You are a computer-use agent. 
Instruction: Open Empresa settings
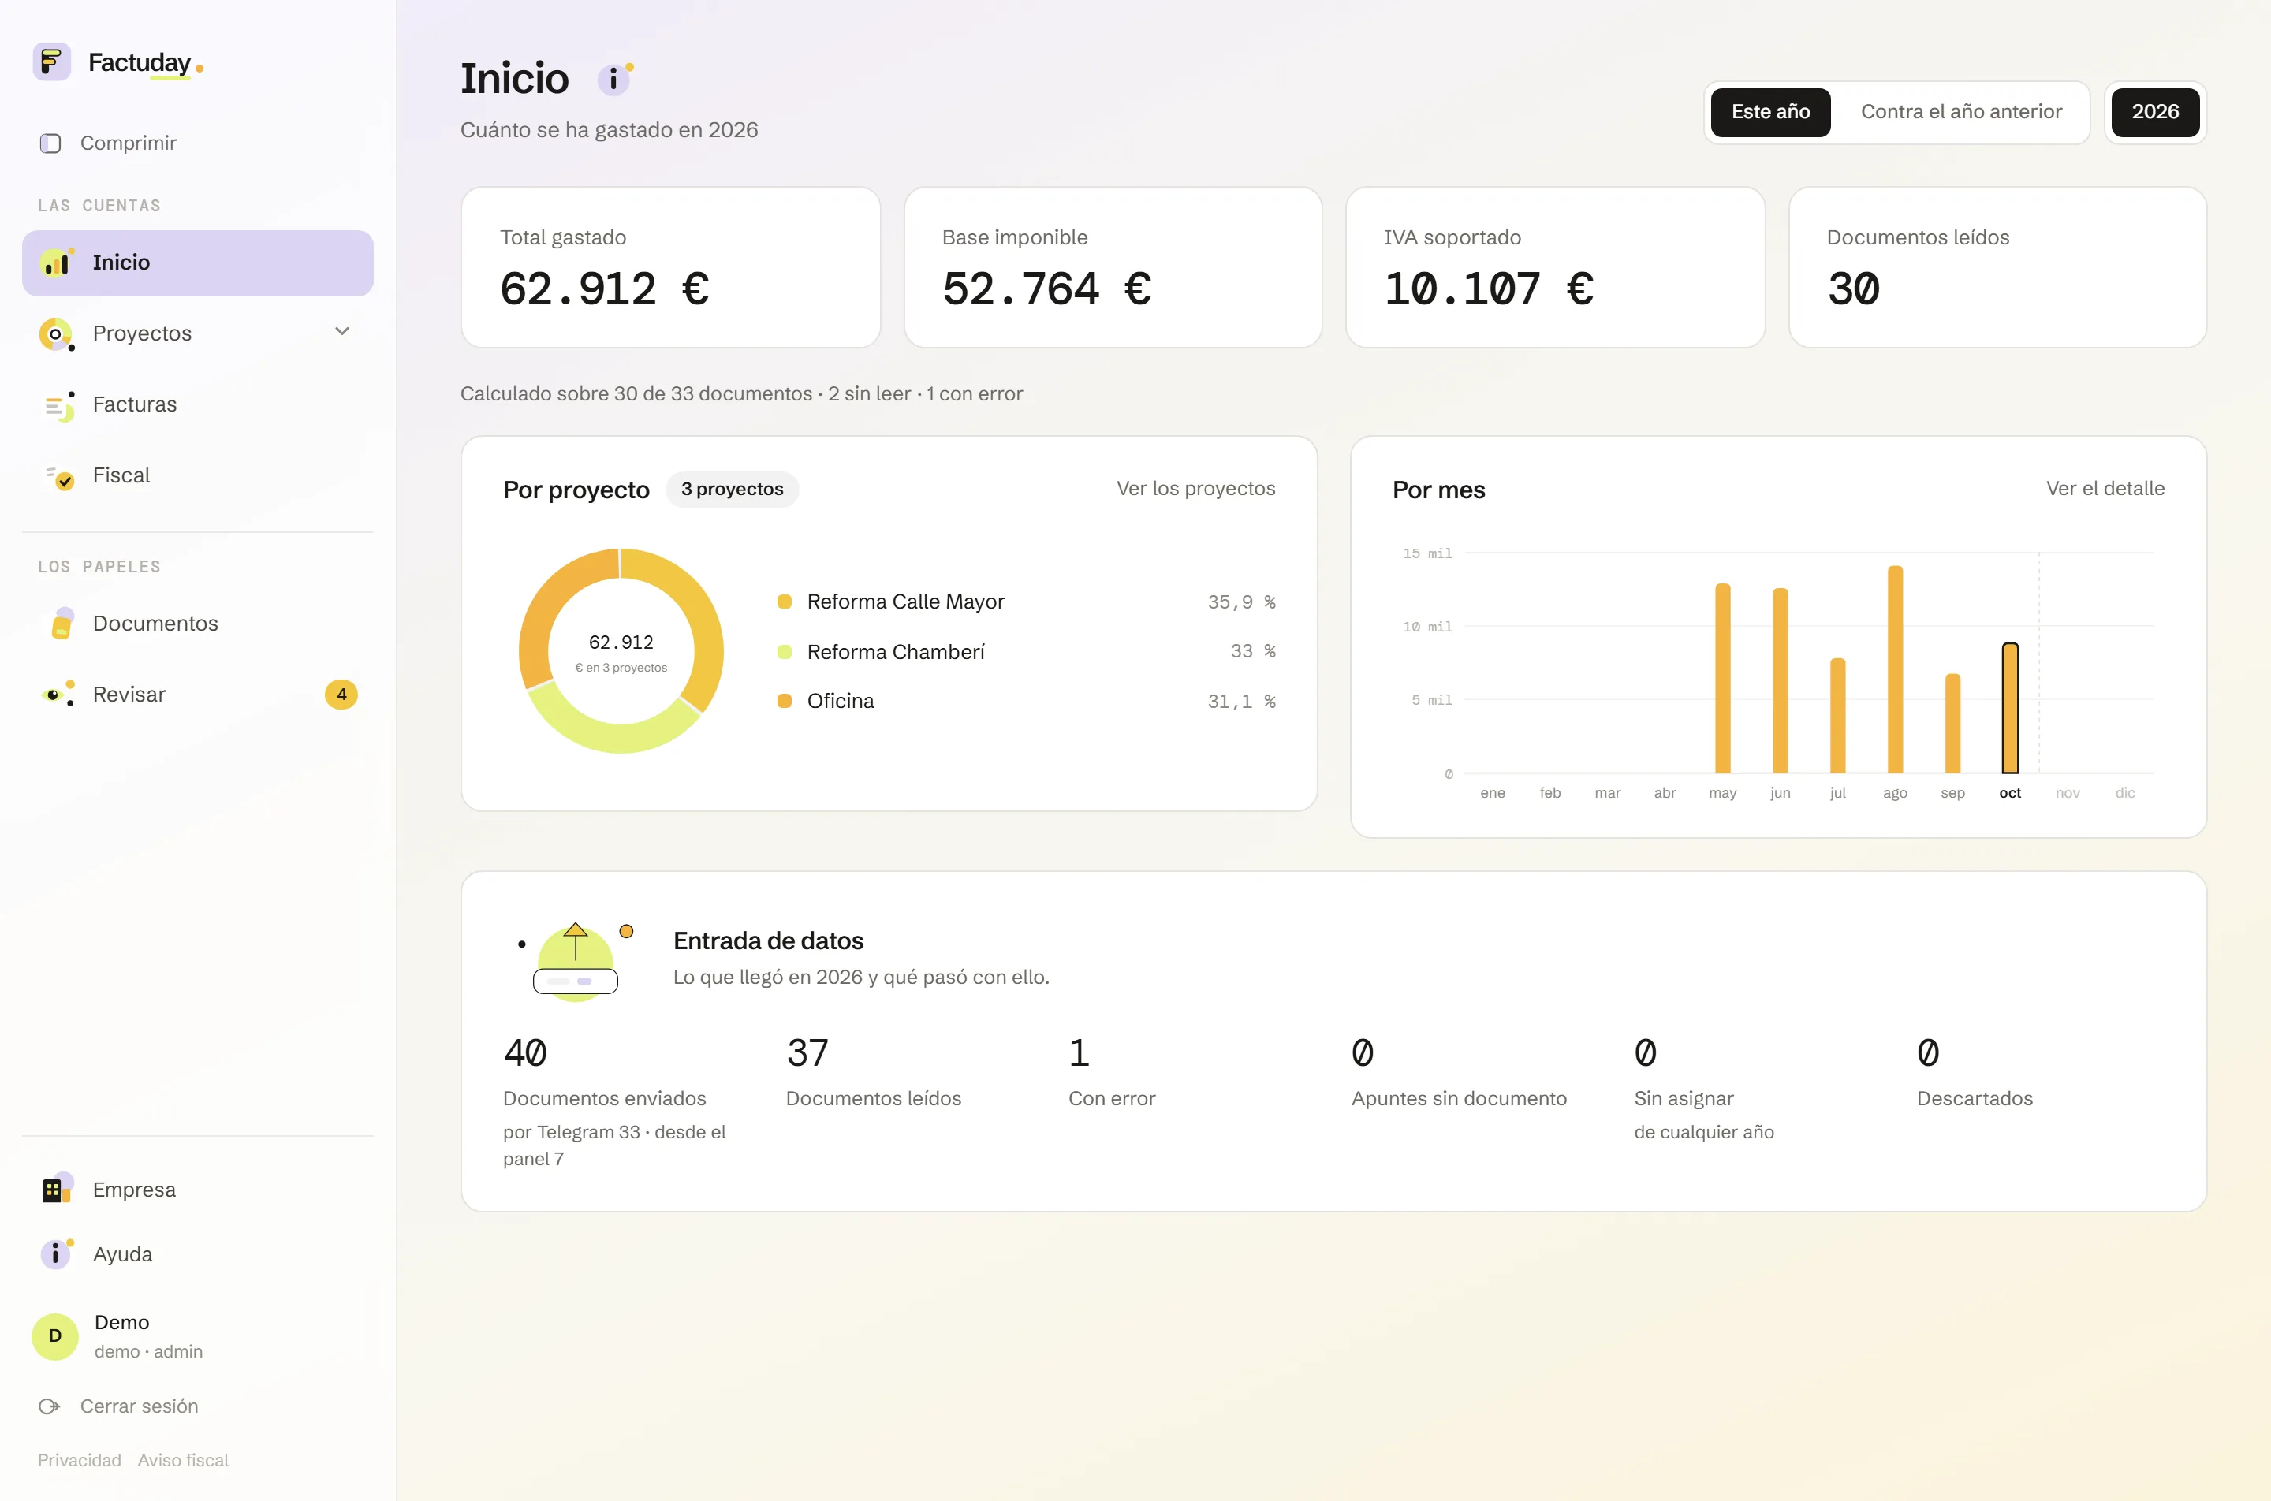[197, 1189]
